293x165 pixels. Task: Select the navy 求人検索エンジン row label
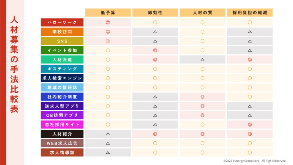(x=62, y=78)
